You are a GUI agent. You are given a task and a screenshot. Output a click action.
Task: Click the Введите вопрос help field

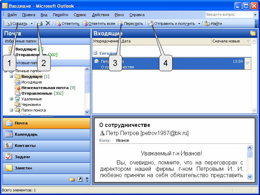click(x=229, y=15)
